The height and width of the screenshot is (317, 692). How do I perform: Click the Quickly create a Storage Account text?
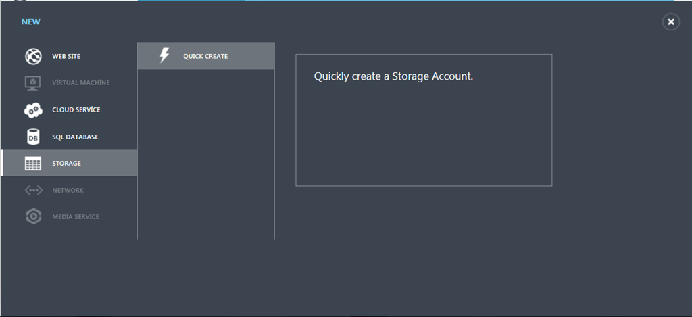click(393, 76)
